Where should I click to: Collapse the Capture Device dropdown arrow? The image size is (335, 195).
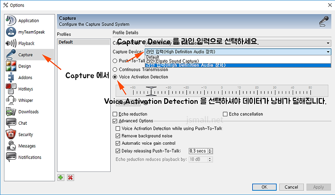click(328, 52)
